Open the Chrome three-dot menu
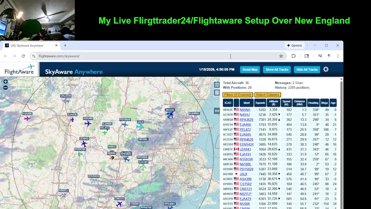 pos(338,56)
